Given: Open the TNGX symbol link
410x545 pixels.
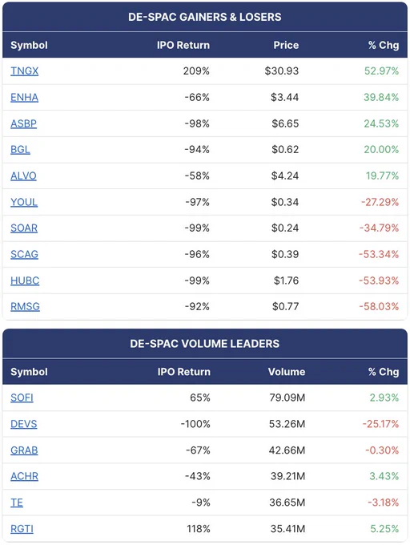Looking at the screenshot, I should coord(24,71).
